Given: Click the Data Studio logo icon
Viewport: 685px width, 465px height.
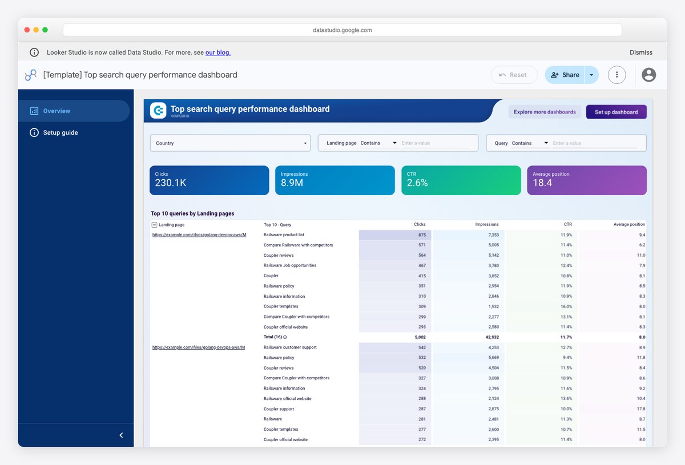Looking at the screenshot, I should tap(31, 75).
